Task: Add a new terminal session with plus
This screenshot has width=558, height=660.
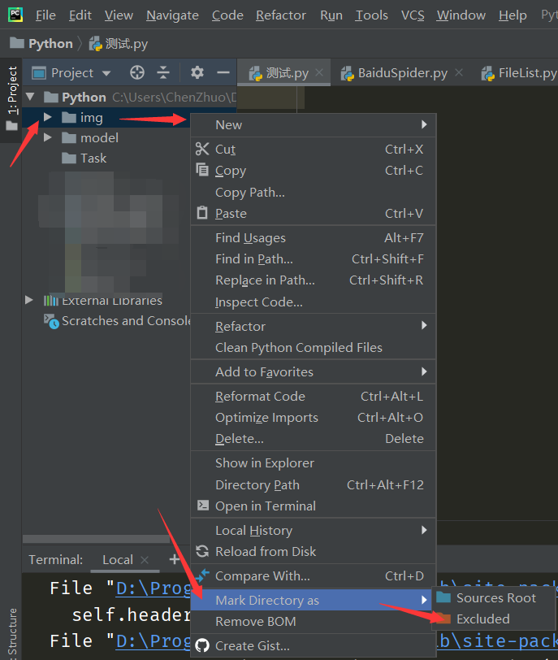Action: tap(174, 559)
